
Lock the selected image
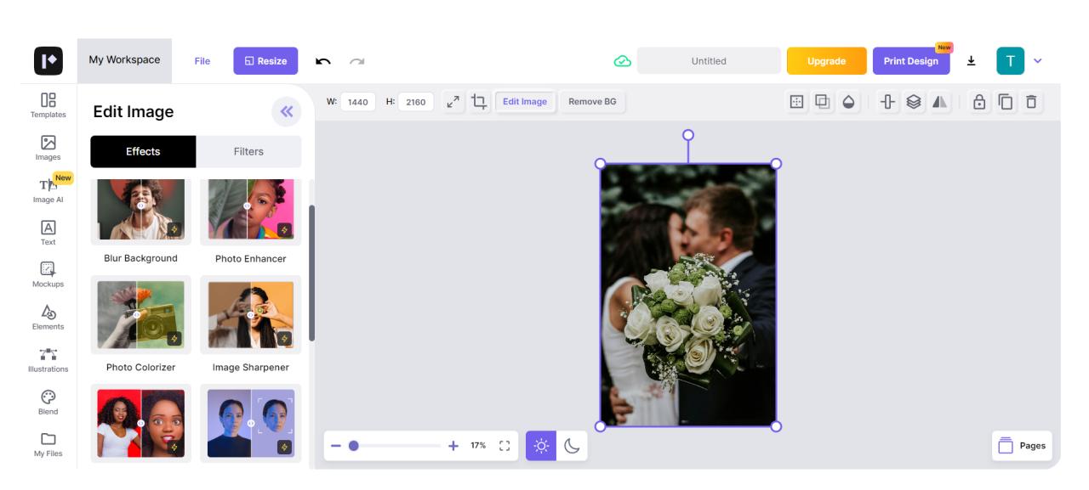pyautogui.click(x=979, y=102)
